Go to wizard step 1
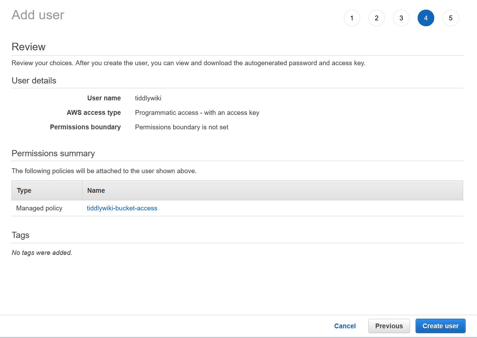The height and width of the screenshot is (338, 477). [352, 18]
